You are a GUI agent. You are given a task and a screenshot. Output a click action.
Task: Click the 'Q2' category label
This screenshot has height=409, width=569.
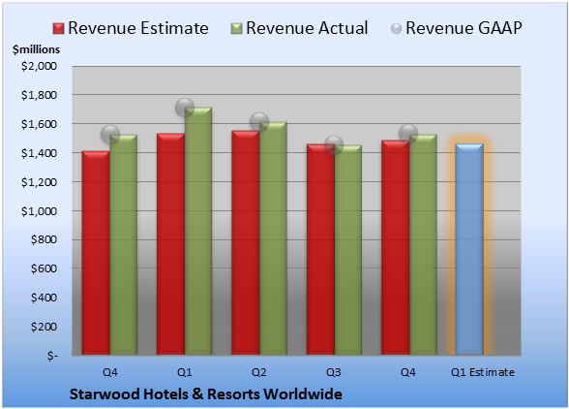tap(259, 372)
